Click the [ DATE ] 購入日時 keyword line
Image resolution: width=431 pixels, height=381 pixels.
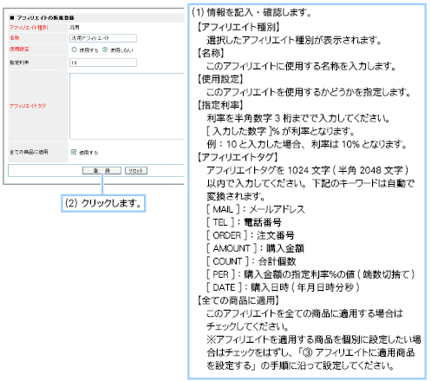coord(283,287)
